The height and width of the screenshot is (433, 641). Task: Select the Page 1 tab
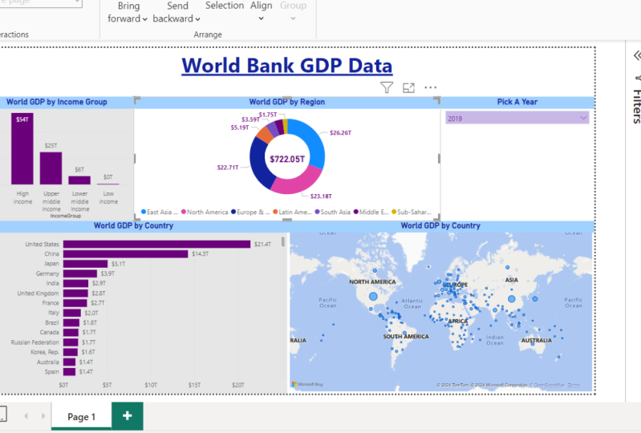click(81, 417)
